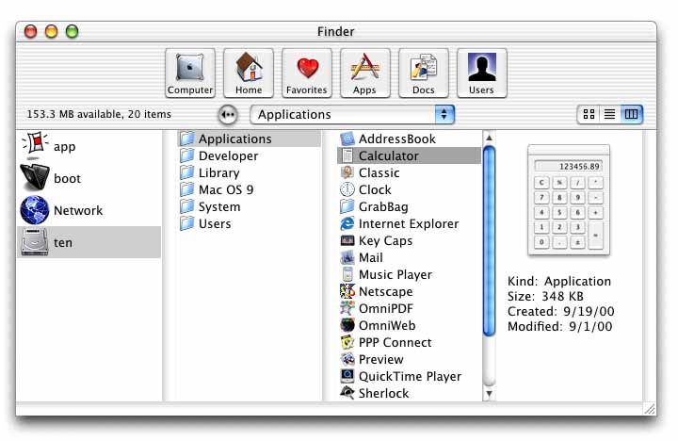Switch to list view
The height and width of the screenshot is (441, 678).
coord(609,114)
